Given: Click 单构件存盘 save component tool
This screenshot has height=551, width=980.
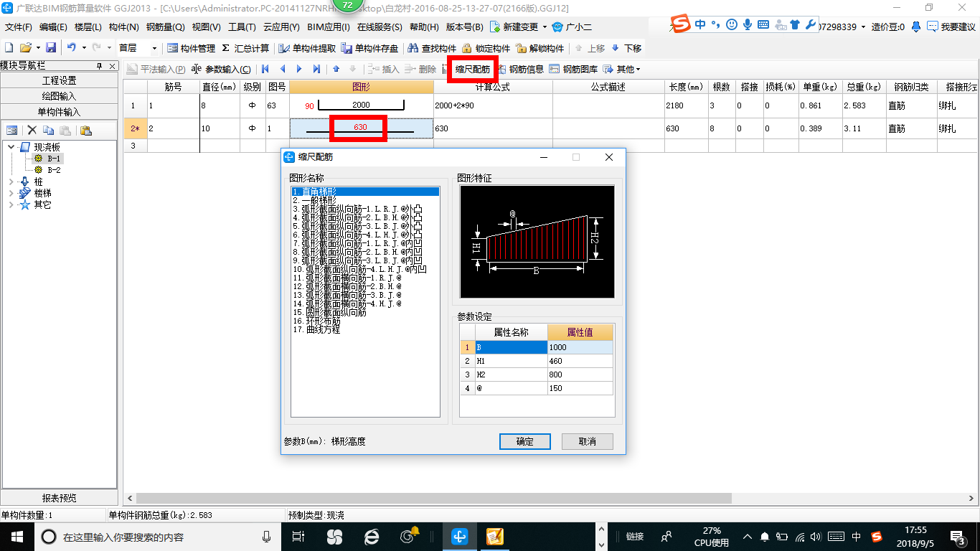Looking at the screenshot, I should tap(370, 48).
